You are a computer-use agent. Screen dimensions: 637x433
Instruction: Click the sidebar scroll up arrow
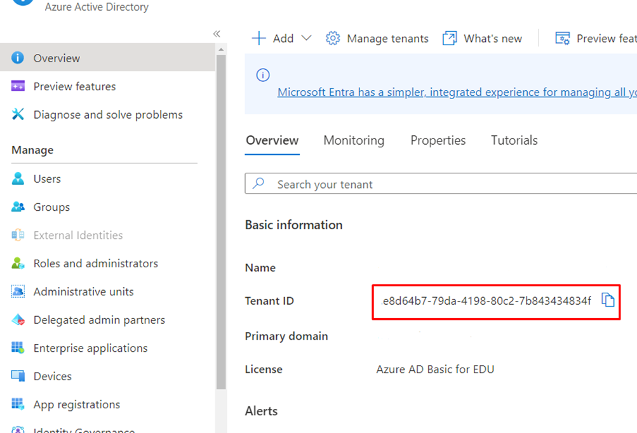(221, 50)
